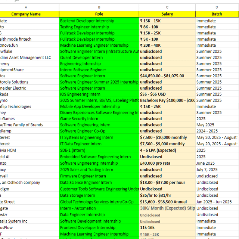The width and height of the screenshot is (239, 239).
Task: Select Asset Management LLC company cell
Action: click(x=30, y=58)
